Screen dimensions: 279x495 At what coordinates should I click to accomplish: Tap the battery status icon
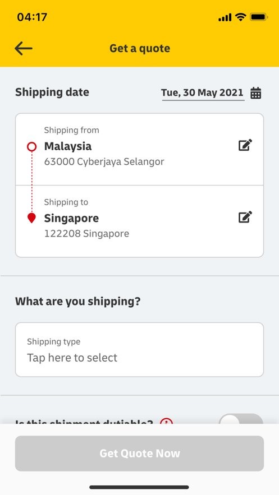(259, 17)
